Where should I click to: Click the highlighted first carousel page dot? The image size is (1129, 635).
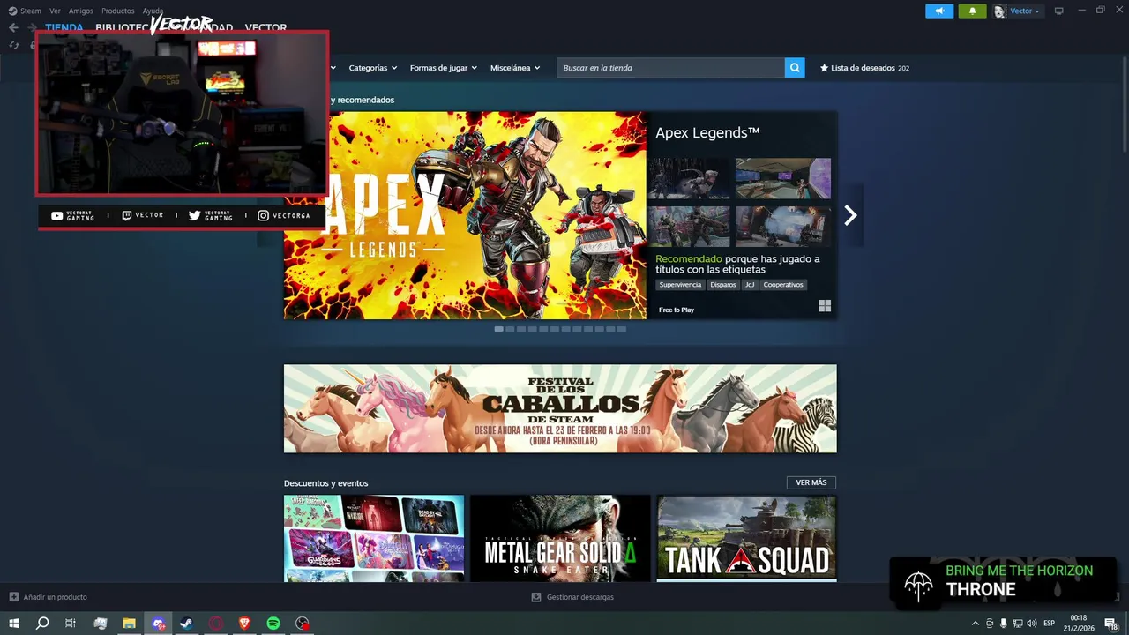point(499,329)
